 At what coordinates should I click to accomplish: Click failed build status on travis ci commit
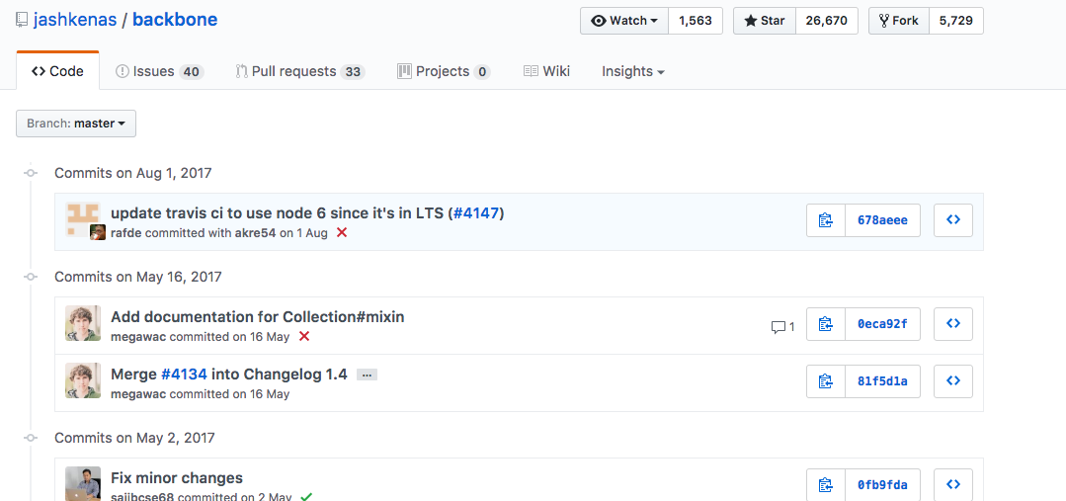pos(342,232)
